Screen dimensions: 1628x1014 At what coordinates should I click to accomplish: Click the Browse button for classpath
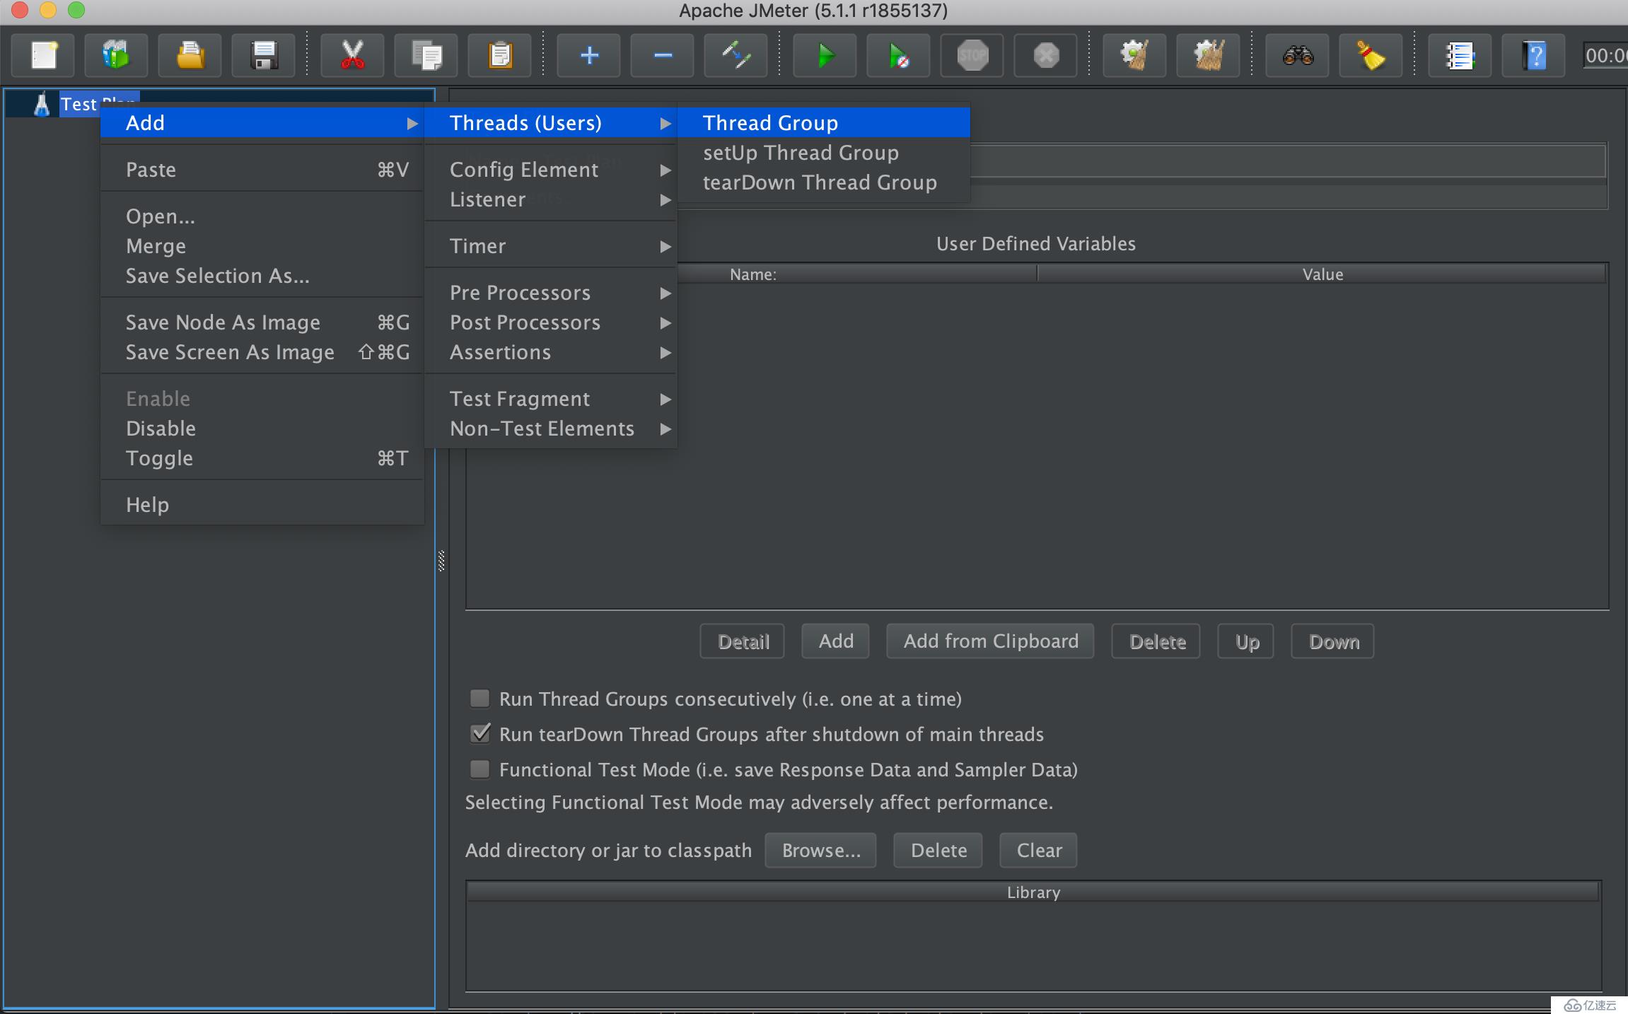(816, 849)
